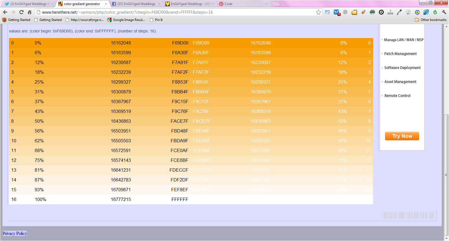
Task: Select the F69D00 gradient row in black text
Action: [180, 43]
